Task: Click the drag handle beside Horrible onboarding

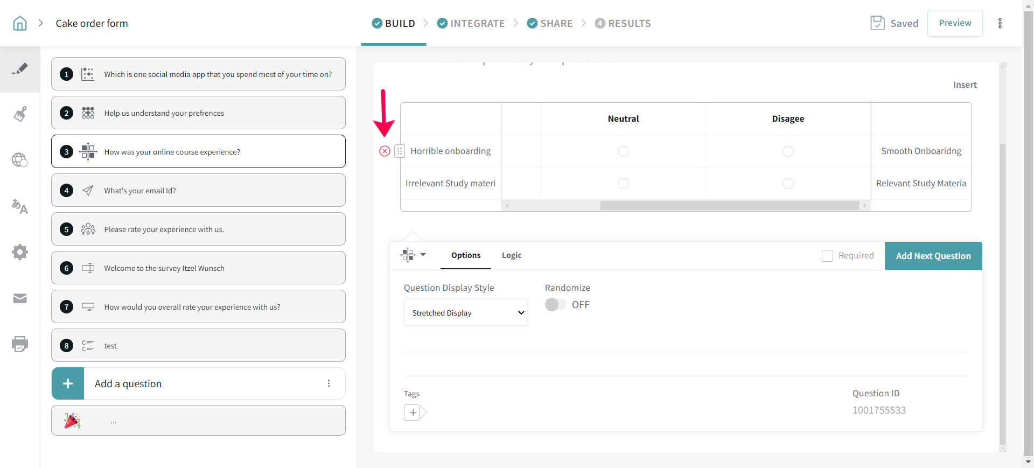Action: tap(400, 151)
